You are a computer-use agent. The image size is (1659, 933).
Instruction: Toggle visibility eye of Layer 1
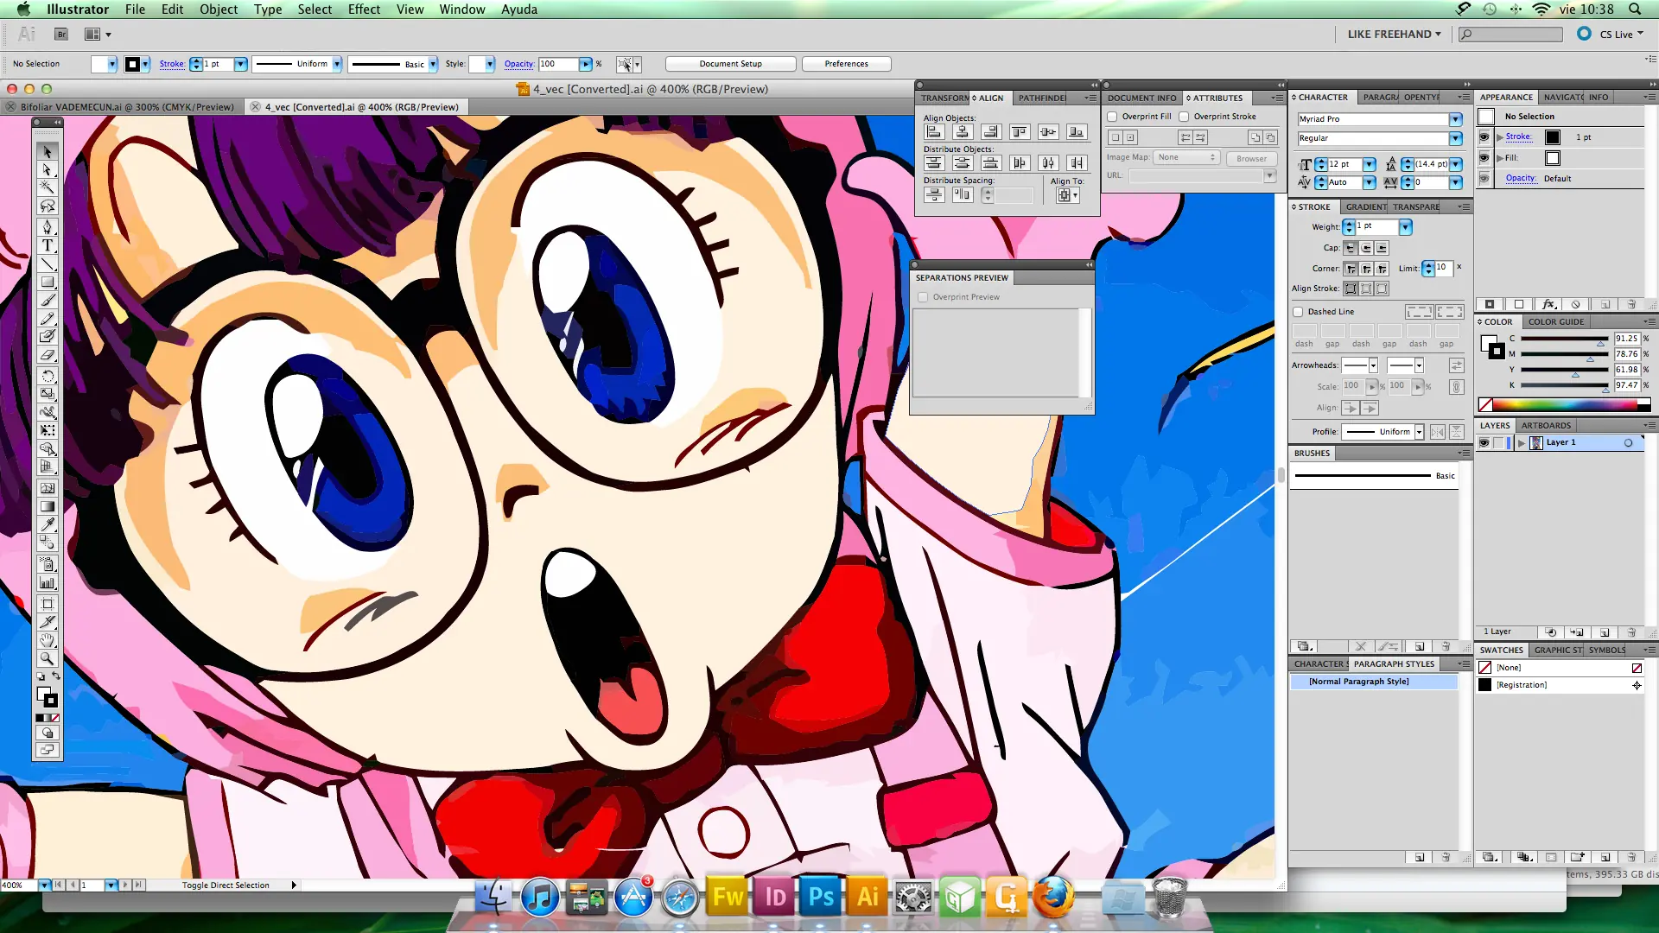(1484, 442)
